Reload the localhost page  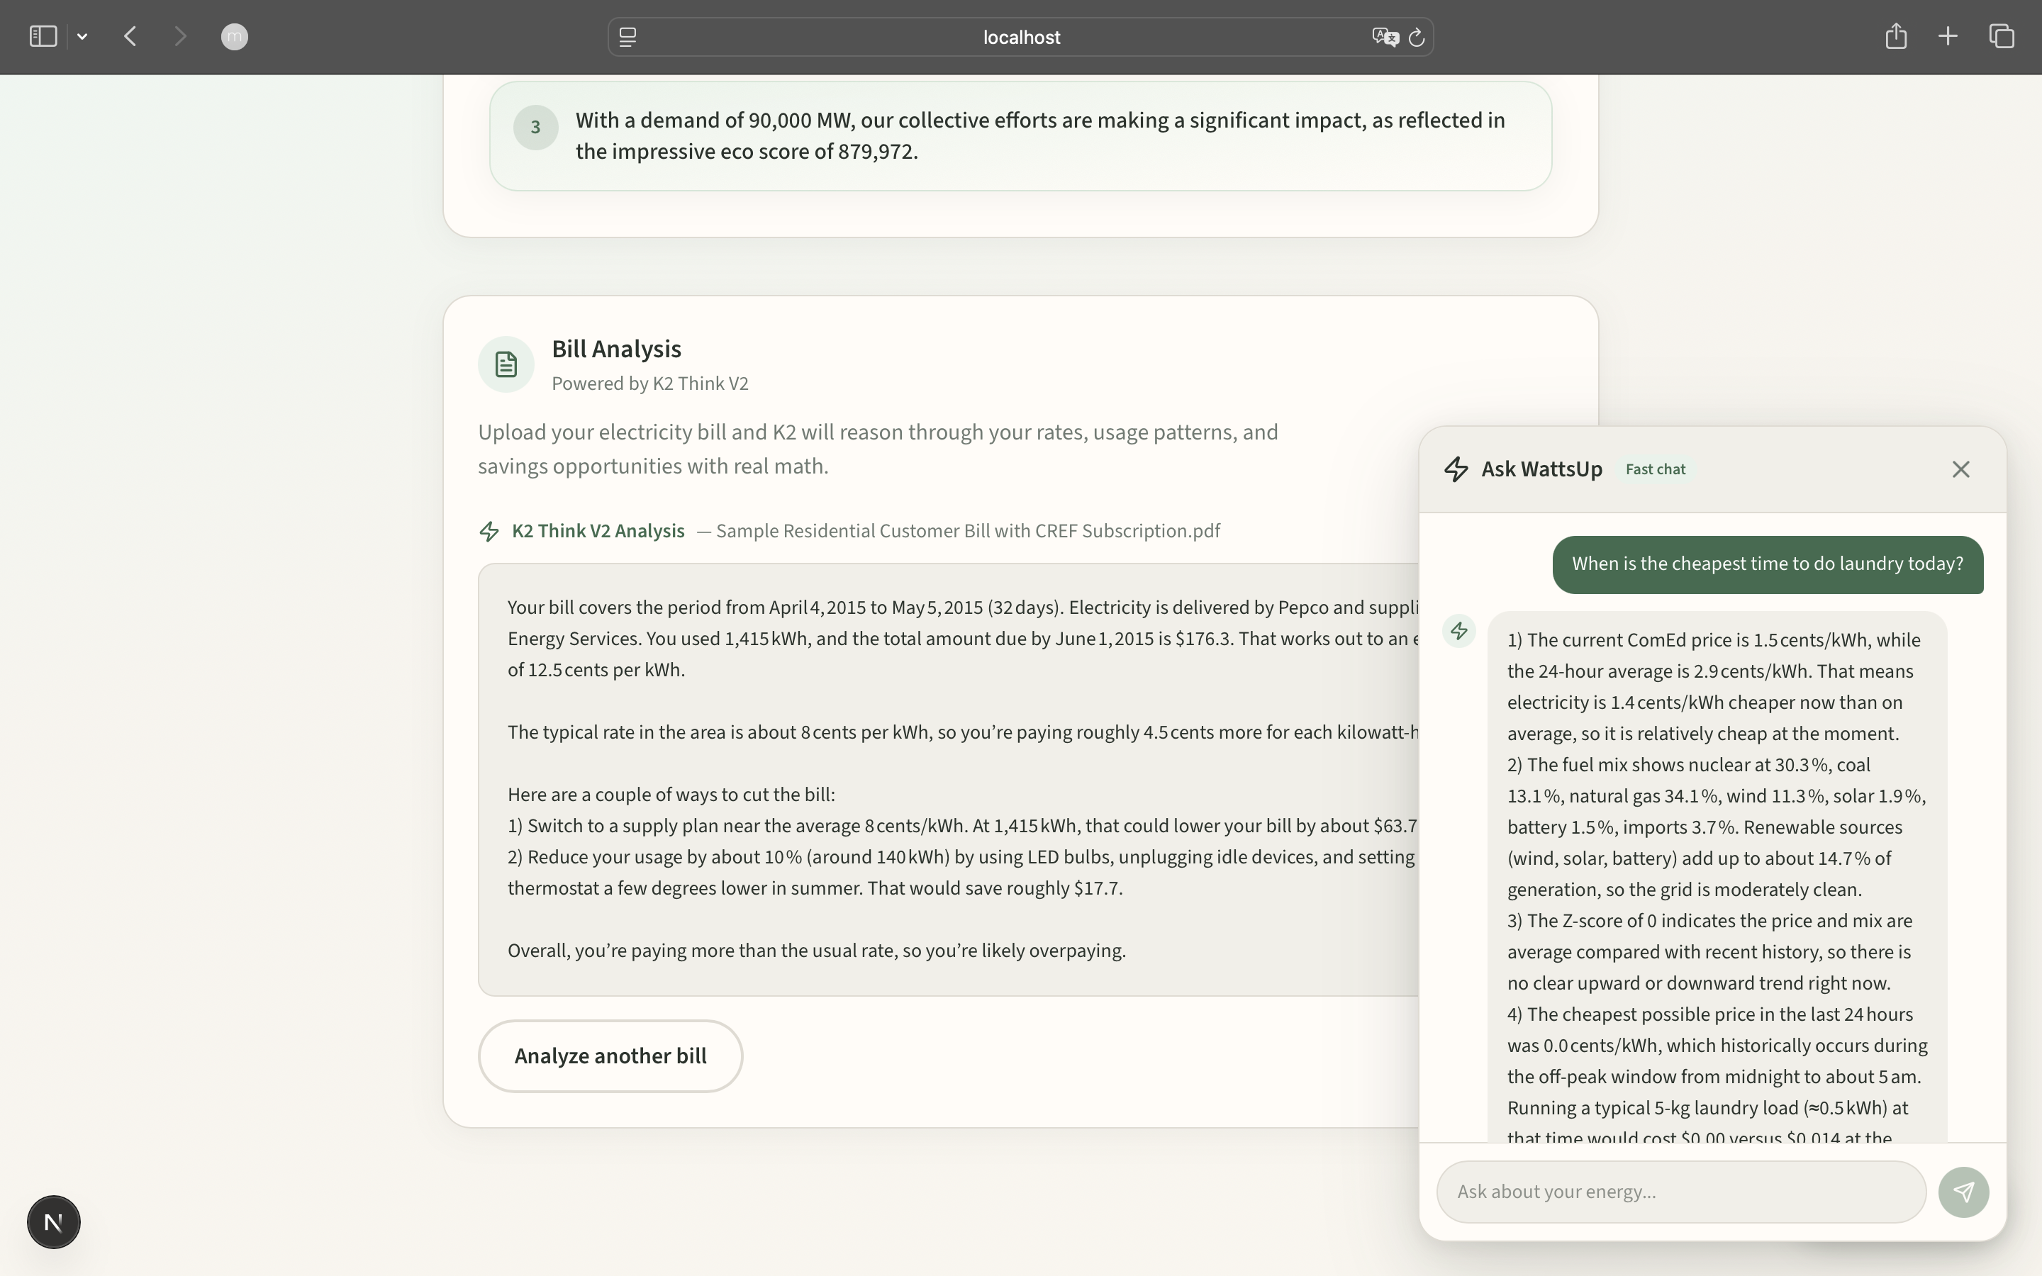(1417, 37)
